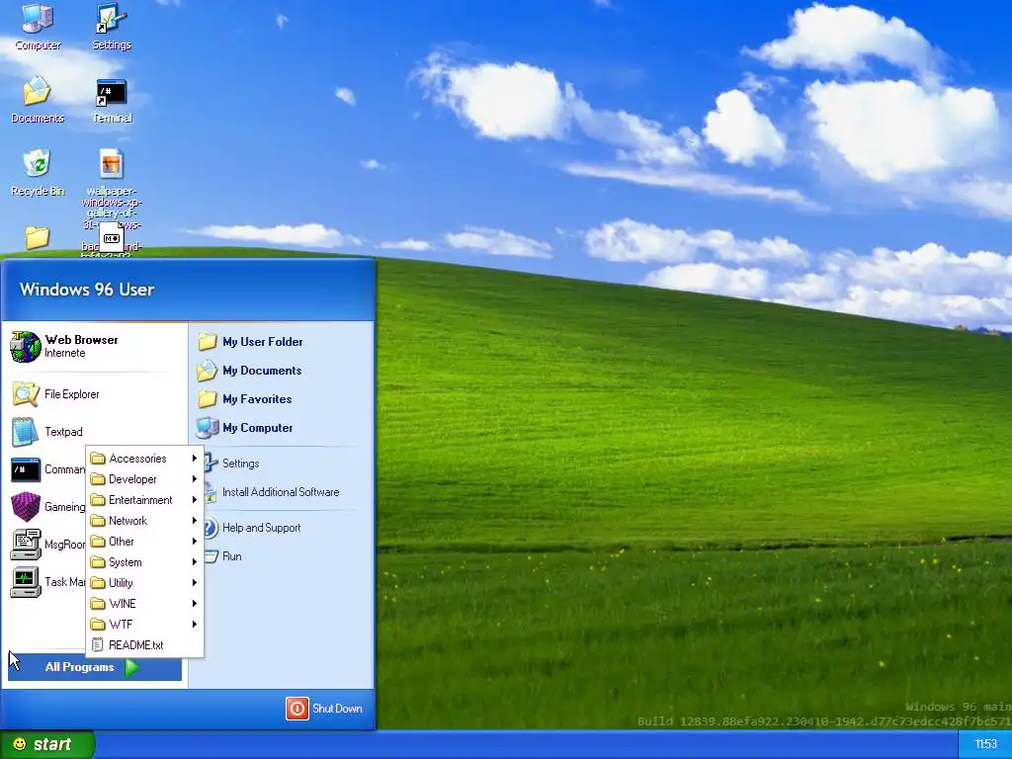Click the File Explorer magnifier icon
This screenshot has height=759, width=1012.
(26, 394)
